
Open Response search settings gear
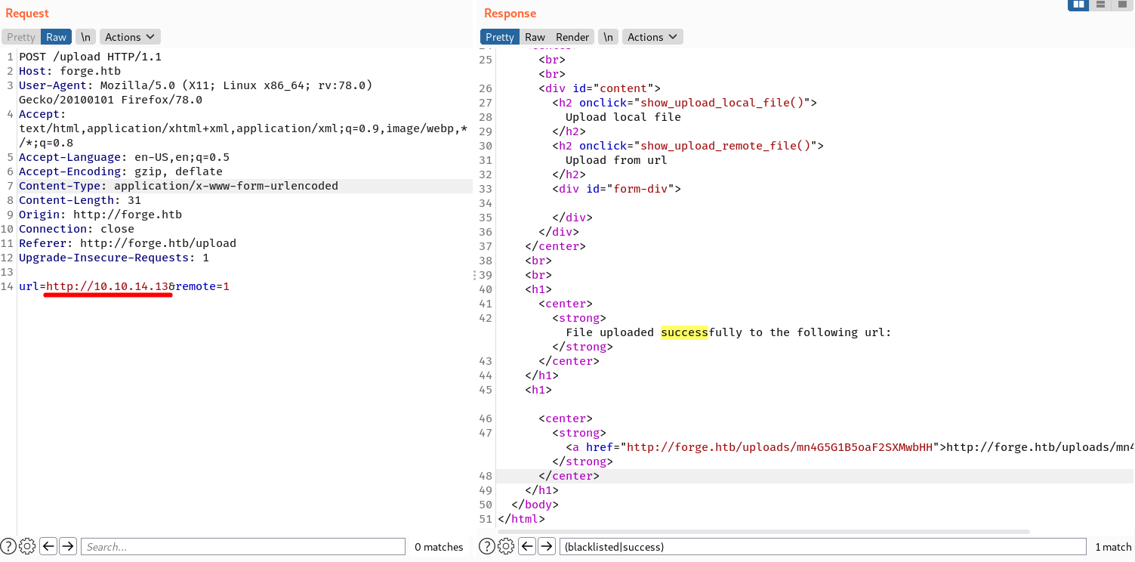tap(506, 546)
